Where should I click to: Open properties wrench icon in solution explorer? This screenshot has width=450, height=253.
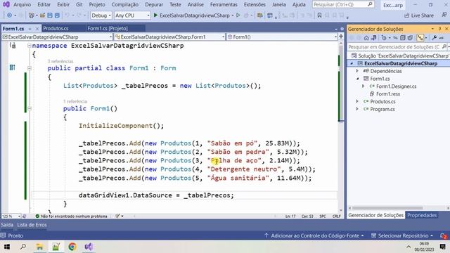click(435, 38)
